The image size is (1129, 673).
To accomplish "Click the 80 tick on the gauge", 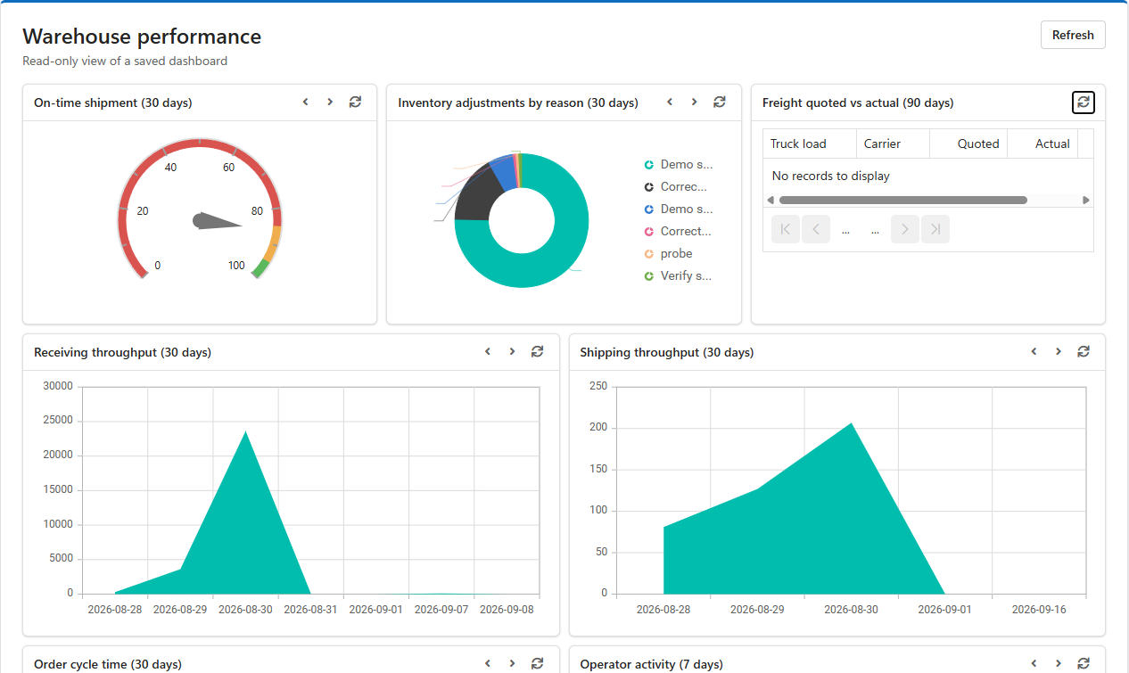I will pos(257,211).
